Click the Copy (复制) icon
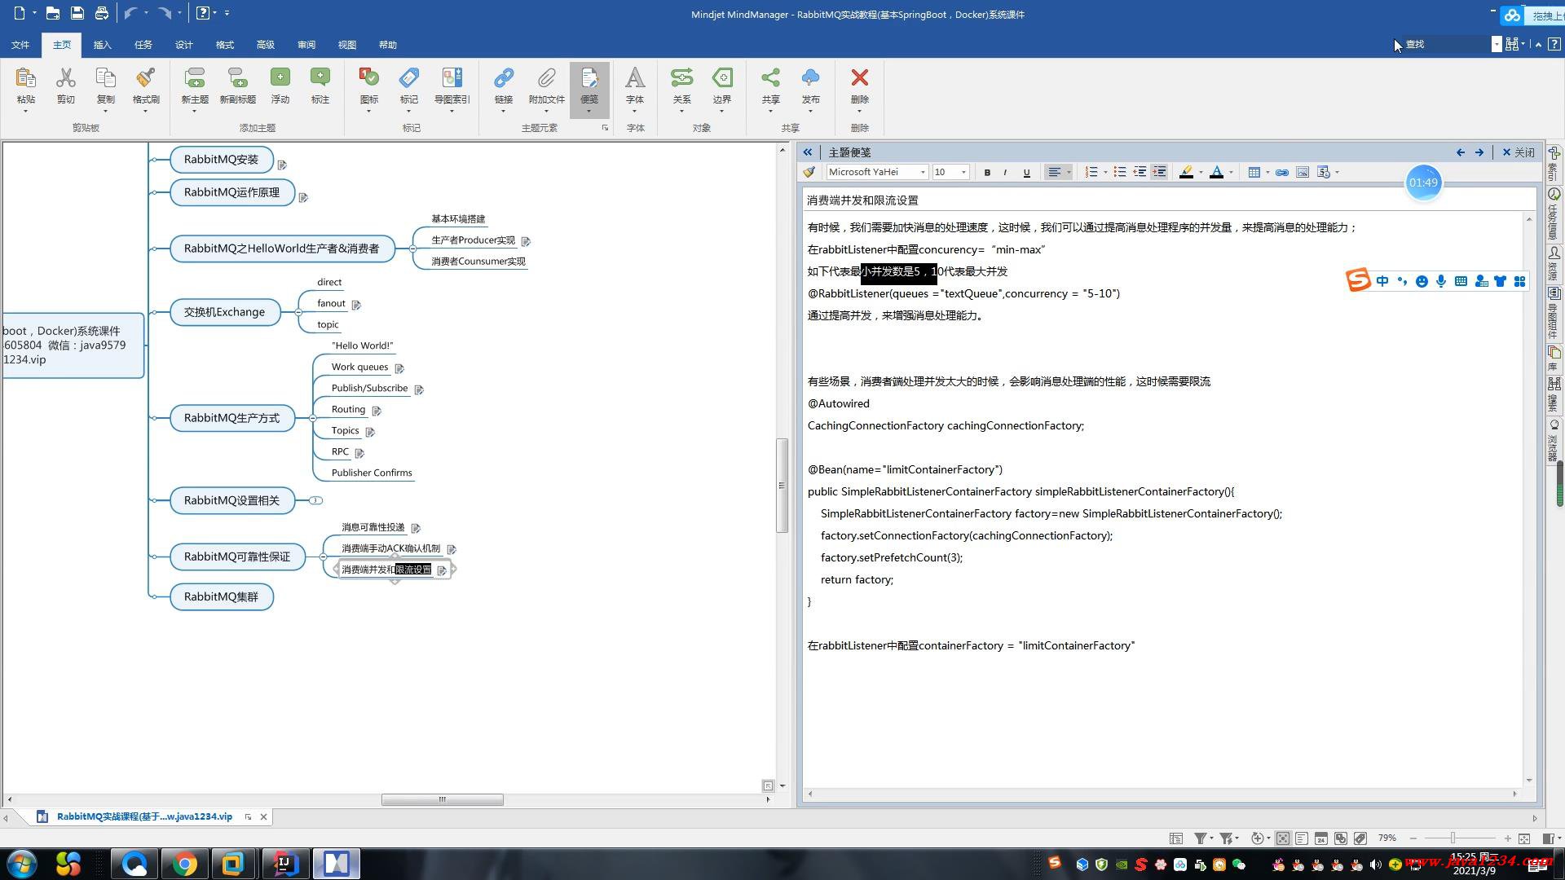 click(x=105, y=78)
